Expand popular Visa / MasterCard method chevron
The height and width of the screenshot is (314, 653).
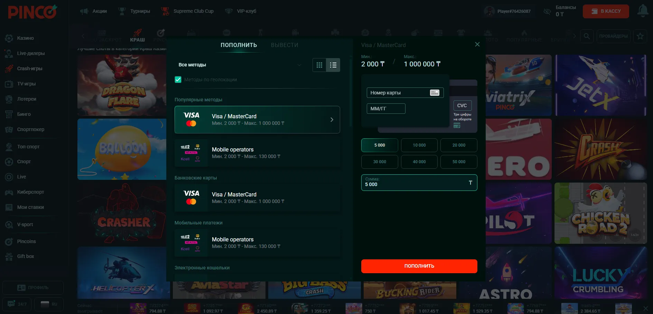coord(332,120)
